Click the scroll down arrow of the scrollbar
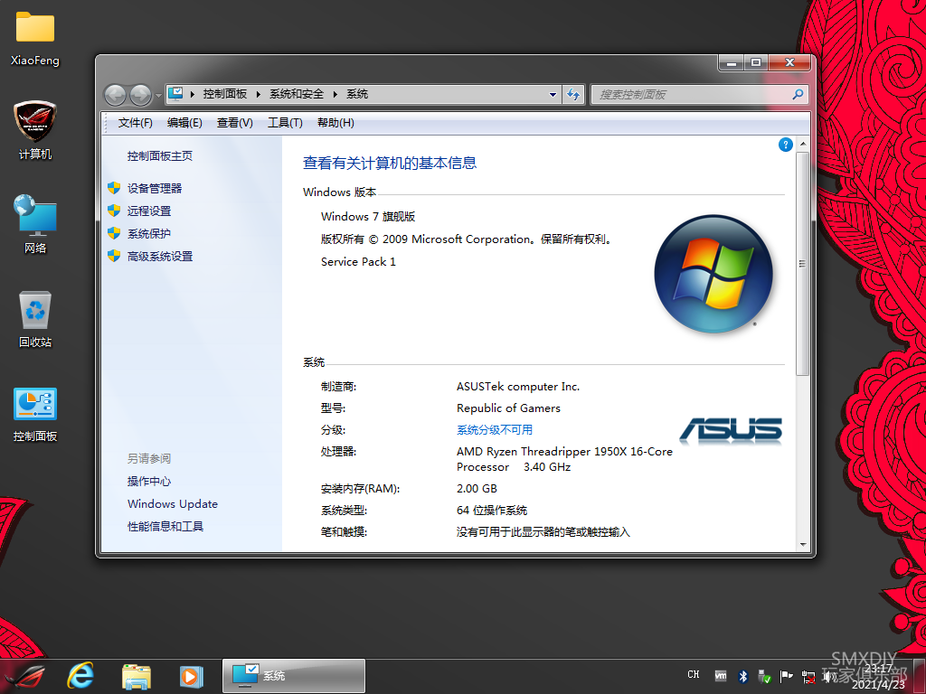This screenshot has width=926, height=694. [803, 544]
